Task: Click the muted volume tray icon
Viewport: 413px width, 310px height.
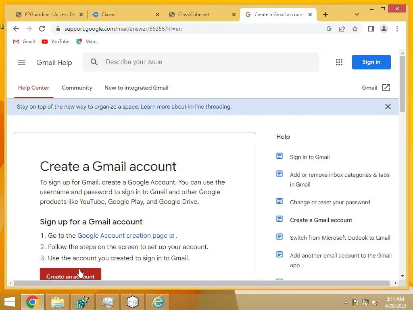Action: click(x=375, y=302)
